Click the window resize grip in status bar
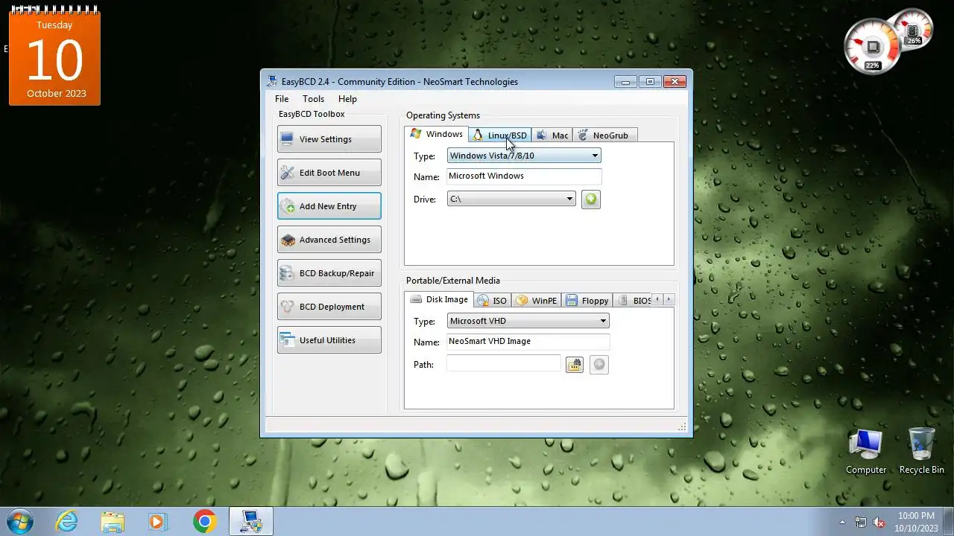Screen dimensions: 954x536 [x=681, y=427]
